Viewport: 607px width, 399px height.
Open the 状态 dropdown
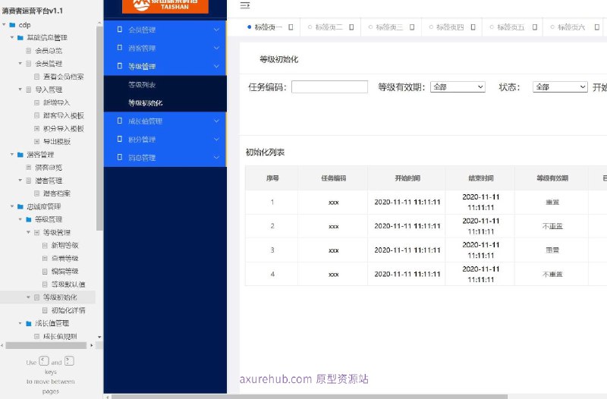click(560, 87)
